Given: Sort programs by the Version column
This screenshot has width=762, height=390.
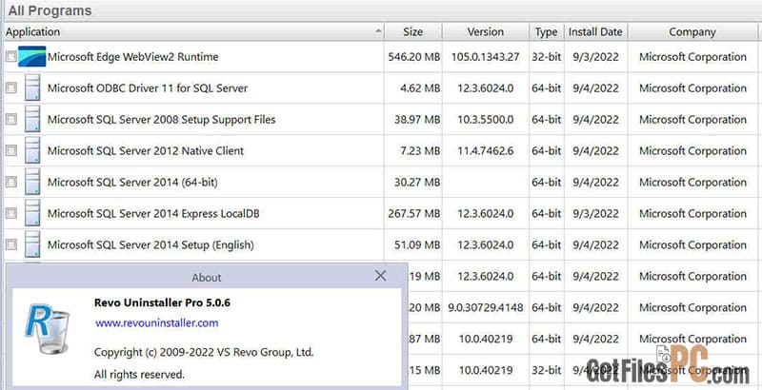Looking at the screenshot, I should [x=486, y=32].
